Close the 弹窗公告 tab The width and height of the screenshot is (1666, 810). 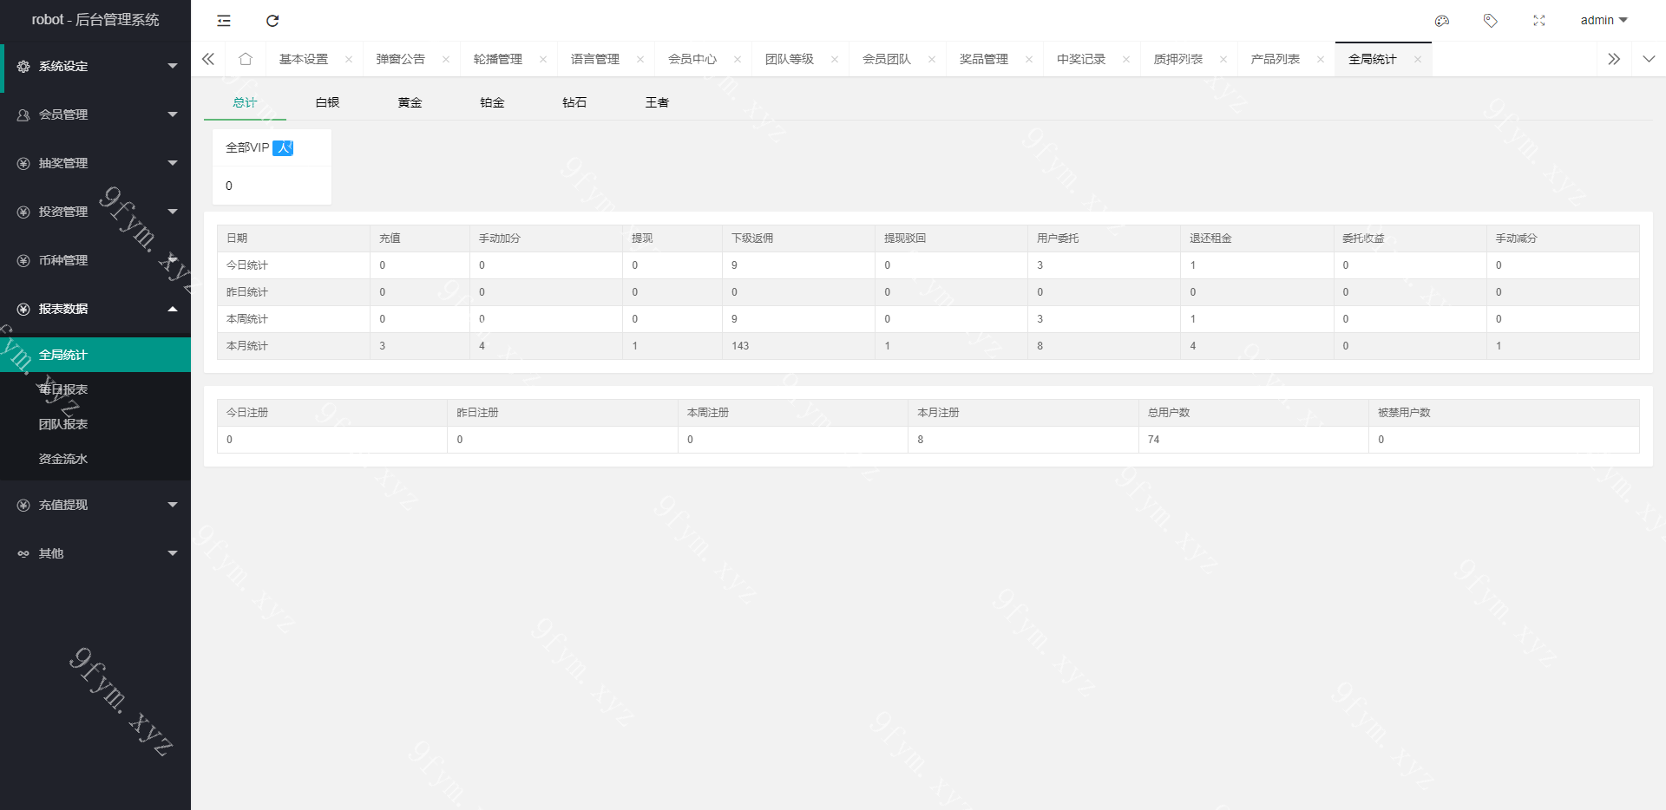(446, 59)
